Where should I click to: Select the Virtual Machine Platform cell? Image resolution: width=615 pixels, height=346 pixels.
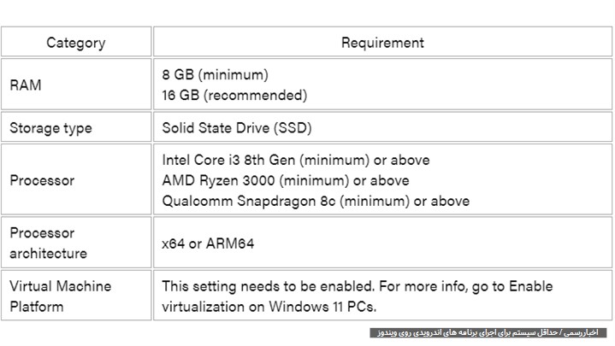(x=76, y=296)
